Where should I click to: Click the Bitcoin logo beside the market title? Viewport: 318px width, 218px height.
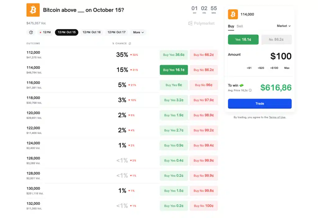coord(33,10)
